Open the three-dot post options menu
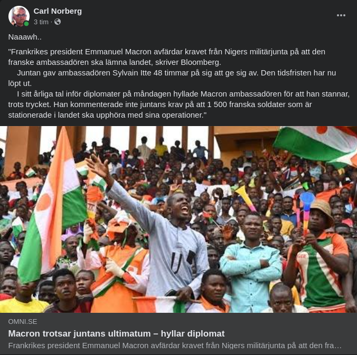The image size is (357, 355). tap(341, 15)
